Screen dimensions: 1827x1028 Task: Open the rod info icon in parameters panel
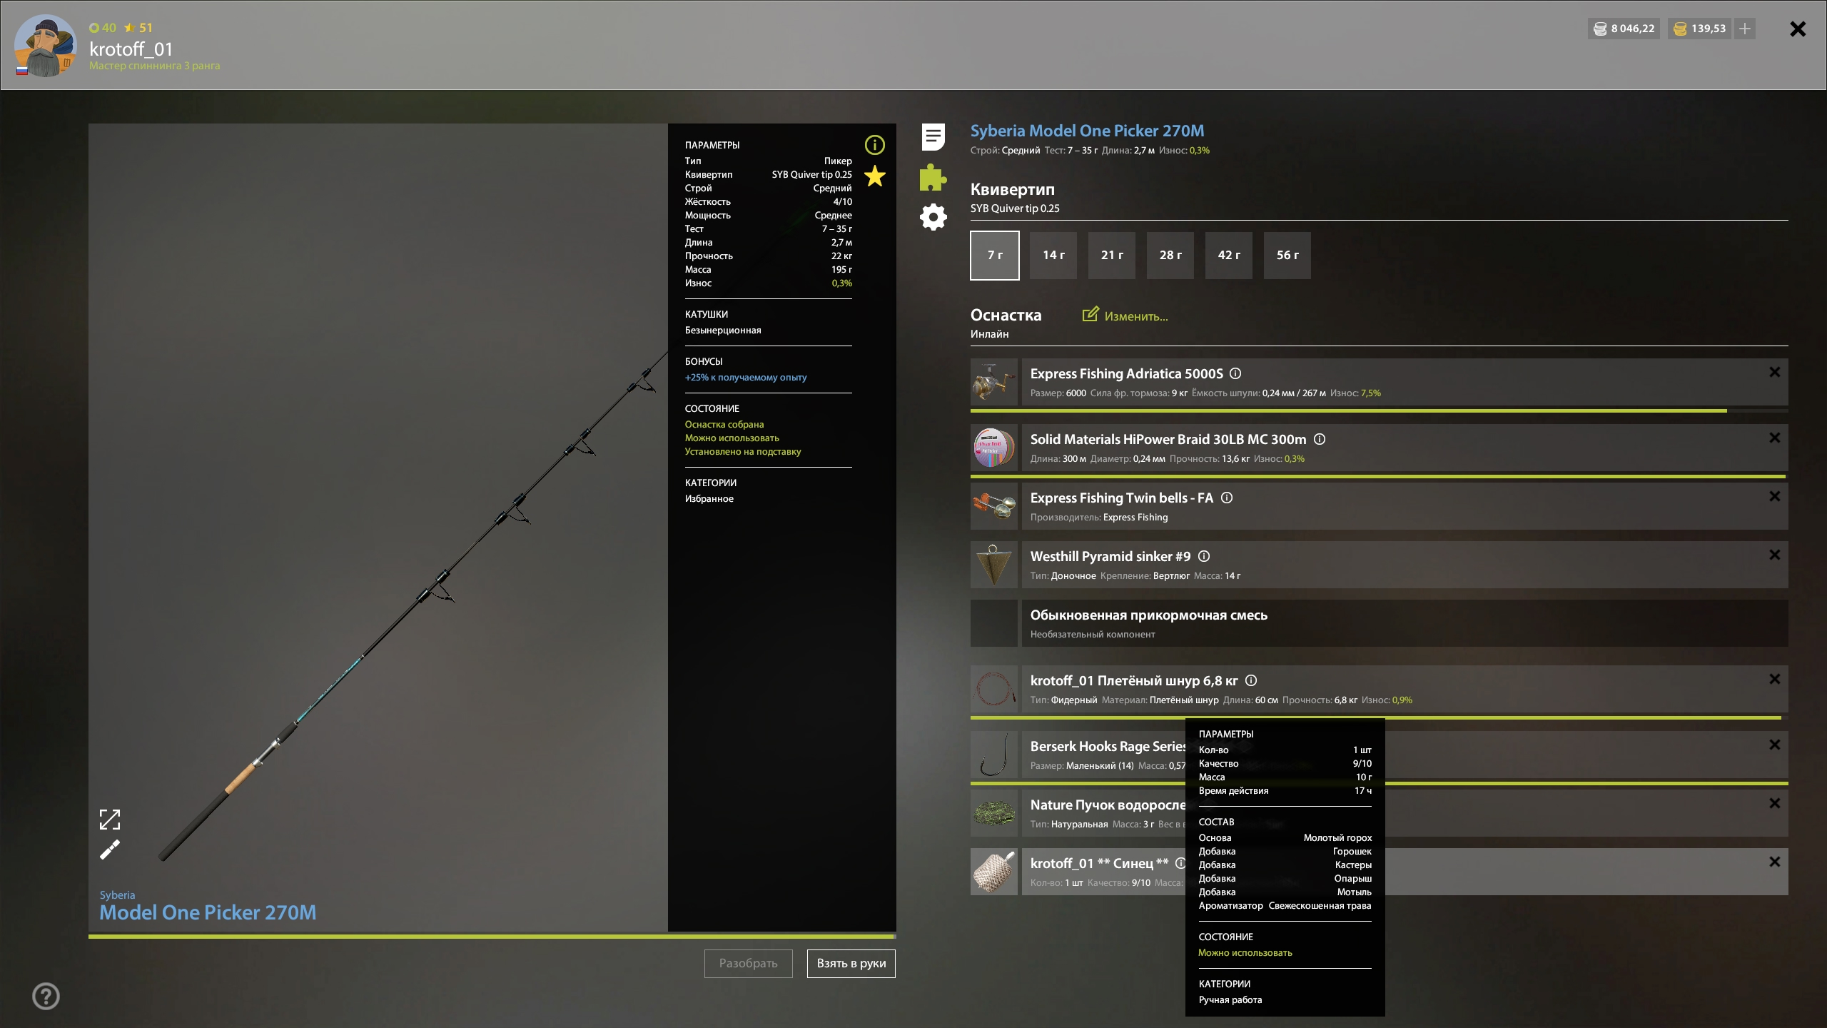click(x=874, y=145)
